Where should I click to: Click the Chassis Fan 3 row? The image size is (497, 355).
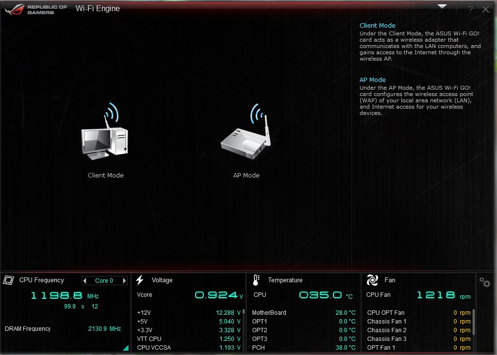click(x=419, y=339)
